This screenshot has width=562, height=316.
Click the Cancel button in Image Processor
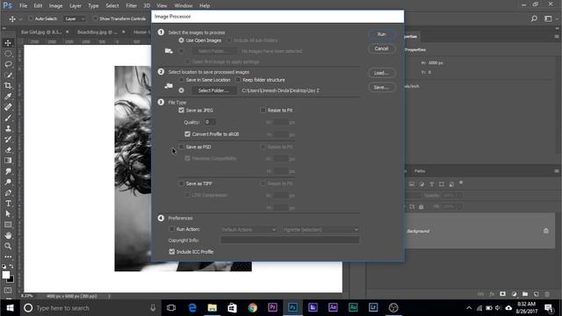coord(381,48)
